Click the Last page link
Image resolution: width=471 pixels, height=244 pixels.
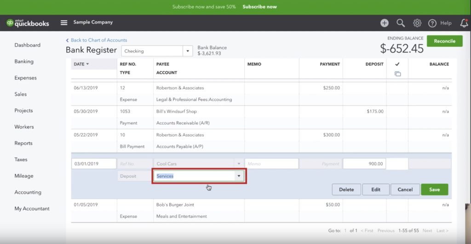tap(442, 231)
